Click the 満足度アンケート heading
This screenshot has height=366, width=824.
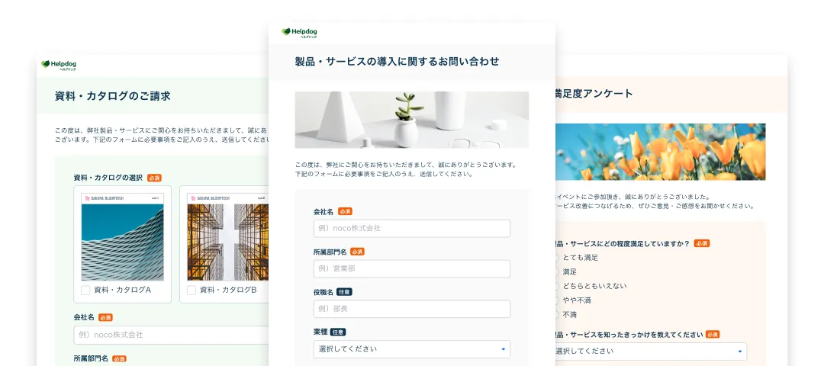tap(594, 94)
